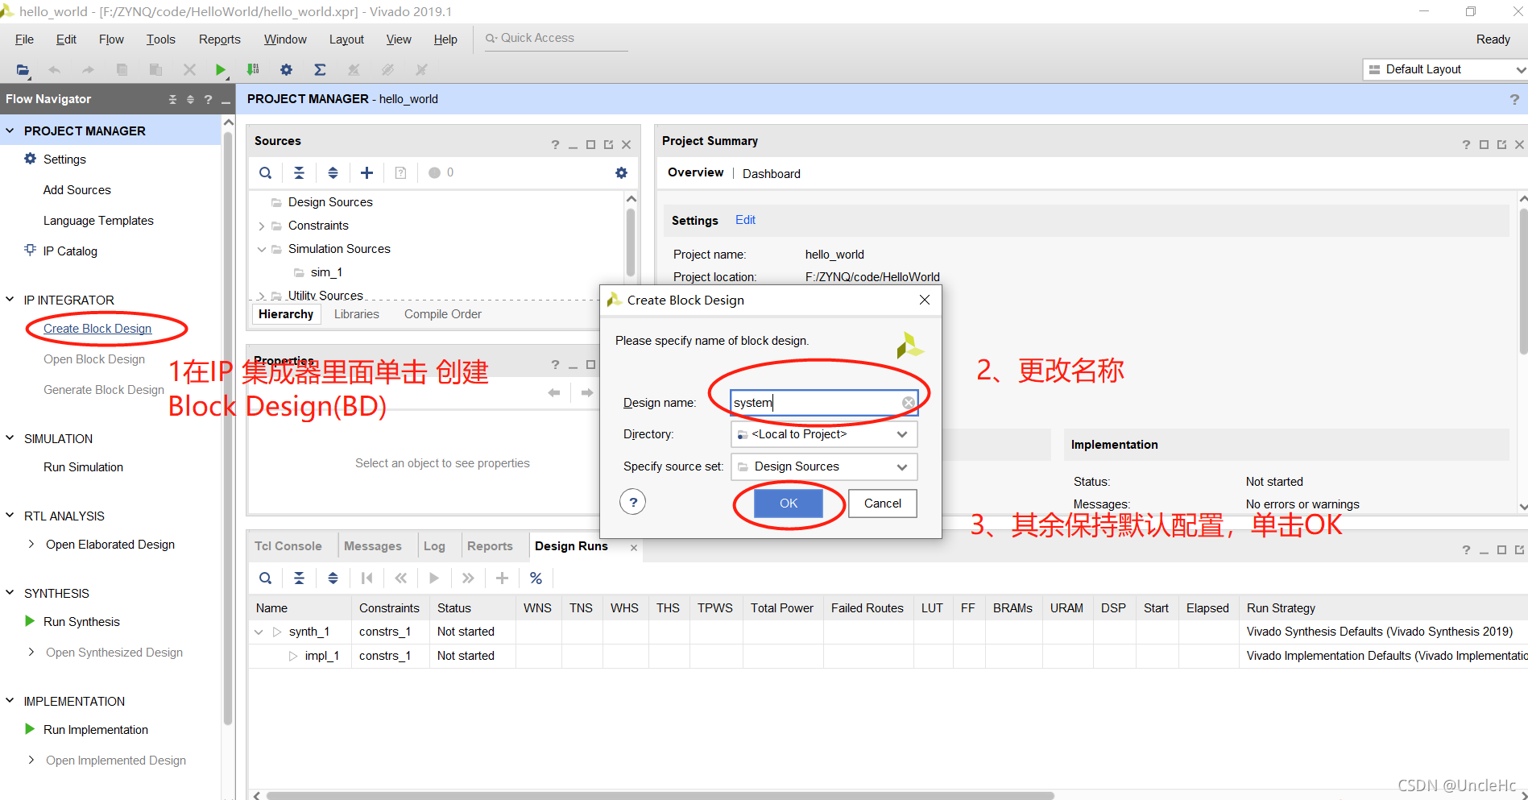This screenshot has height=800, width=1528.
Task: Collapse Simulation Sources folder
Action: point(261,250)
